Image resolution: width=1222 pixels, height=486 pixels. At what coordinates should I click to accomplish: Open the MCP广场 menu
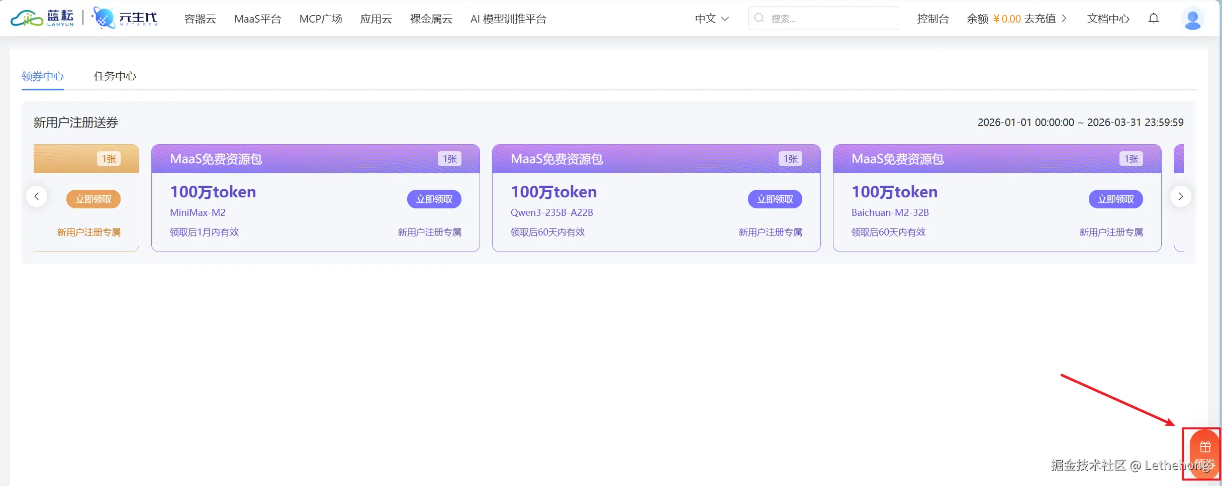click(321, 19)
